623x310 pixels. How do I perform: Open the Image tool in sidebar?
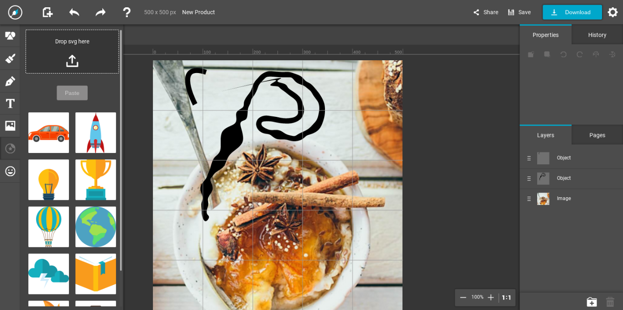pos(10,126)
